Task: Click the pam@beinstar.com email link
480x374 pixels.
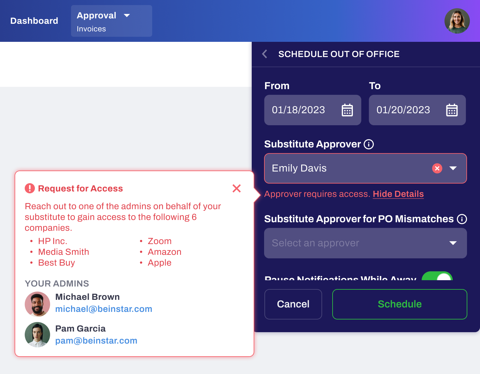Action: 96,341
